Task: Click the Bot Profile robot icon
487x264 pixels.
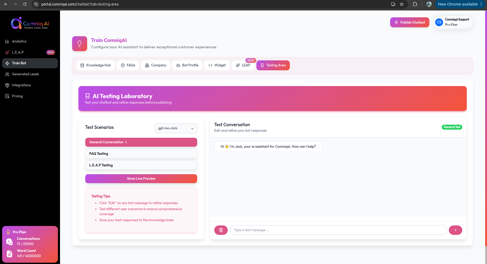Action: tap(178, 65)
